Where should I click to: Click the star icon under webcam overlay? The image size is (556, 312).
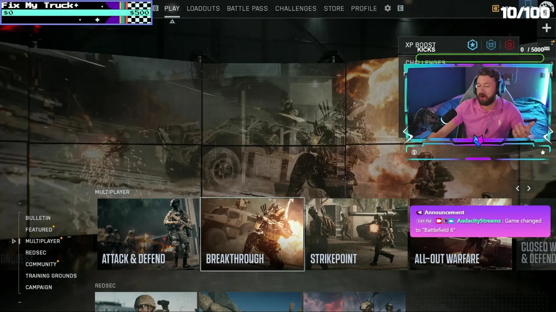tap(543, 153)
